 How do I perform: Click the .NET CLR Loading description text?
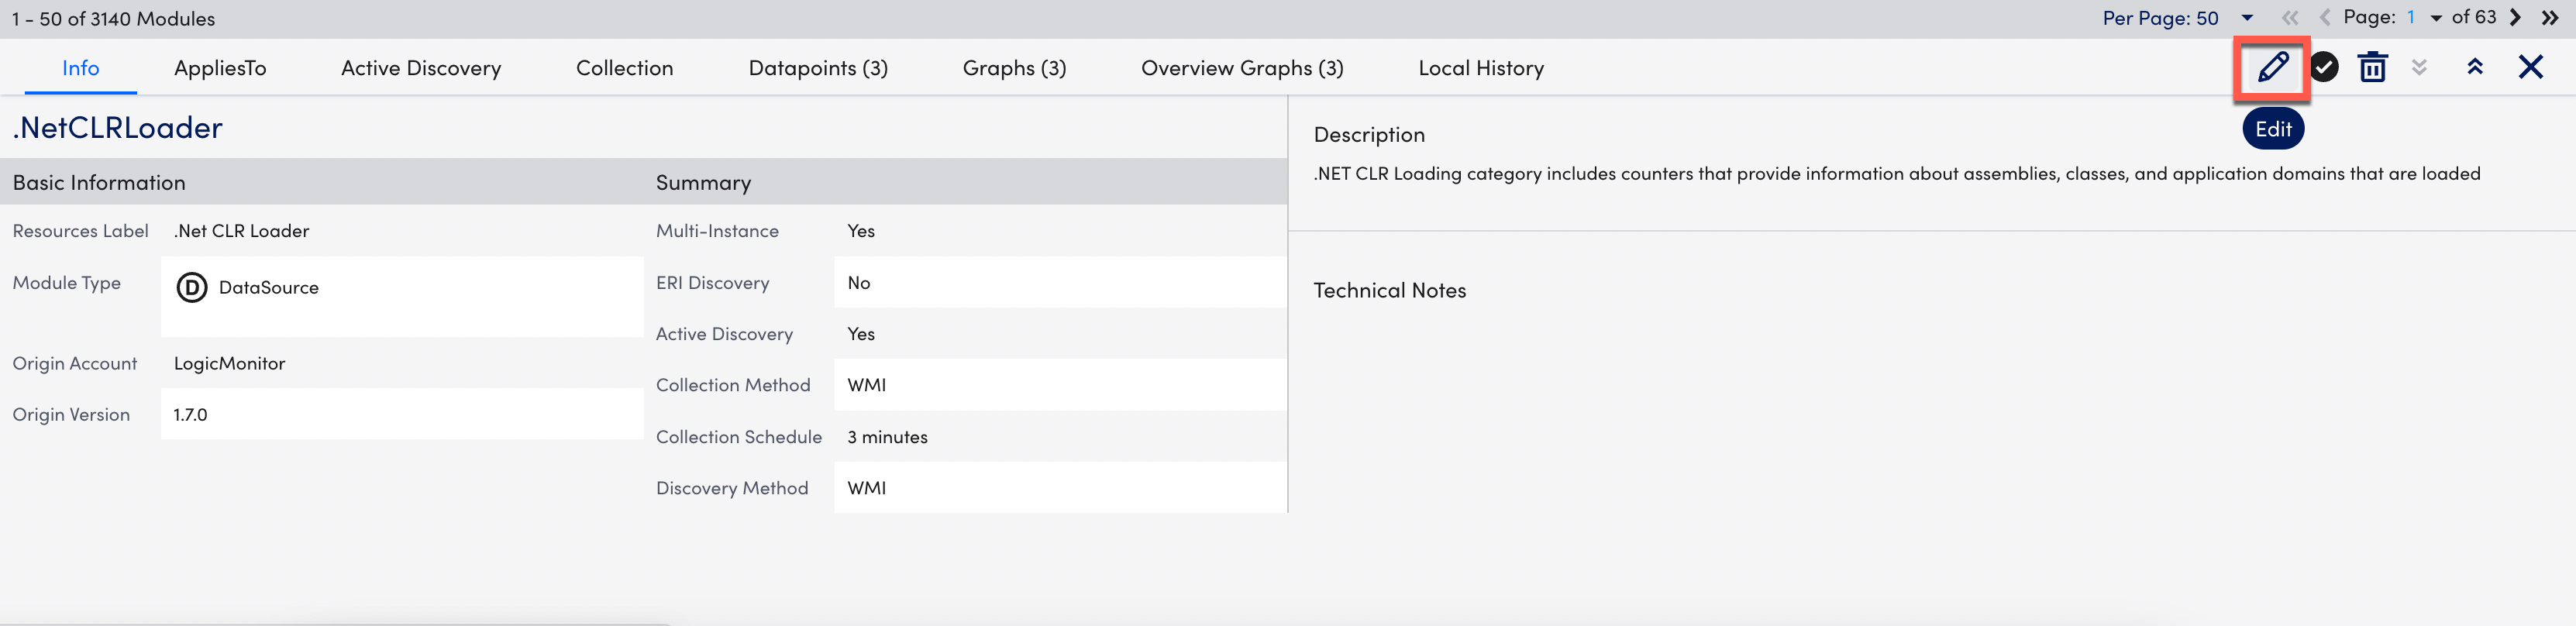click(x=1897, y=174)
